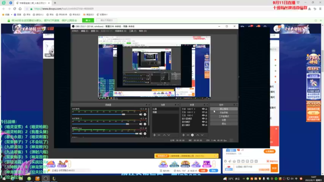Toggle the red checkbox beside chat toolbar
Image resolution: width=324 pixels, height=182 pixels.
pos(268,161)
